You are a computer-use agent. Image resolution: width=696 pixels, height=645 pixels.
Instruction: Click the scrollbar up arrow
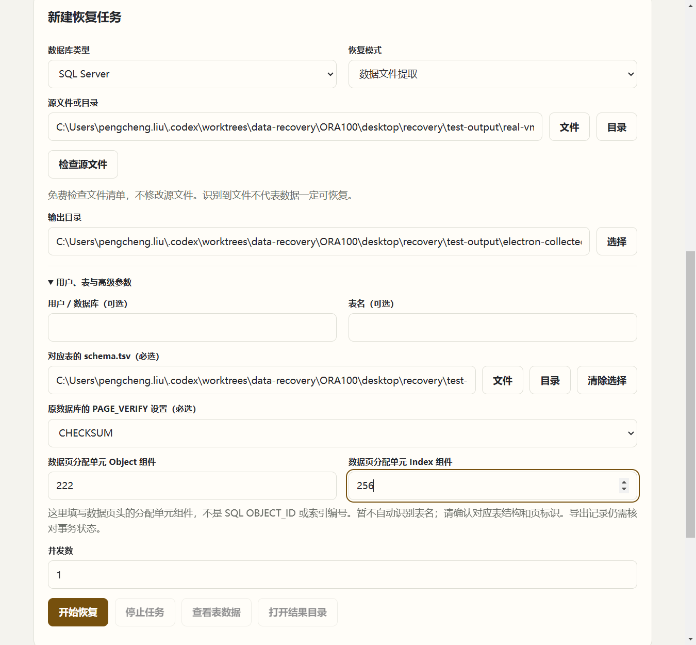click(690, 5)
